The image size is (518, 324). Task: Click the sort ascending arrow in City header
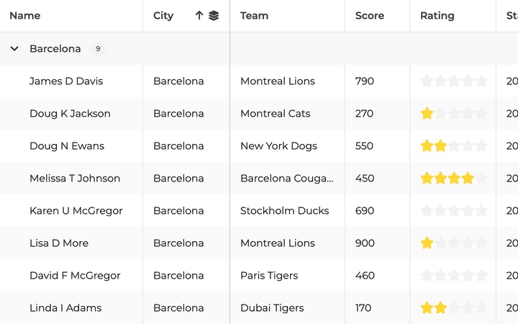(199, 16)
